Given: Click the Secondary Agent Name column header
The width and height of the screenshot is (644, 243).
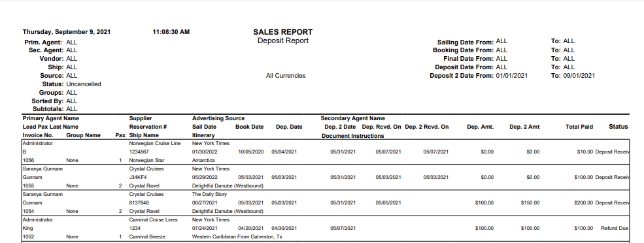Looking at the screenshot, I should tap(353, 118).
